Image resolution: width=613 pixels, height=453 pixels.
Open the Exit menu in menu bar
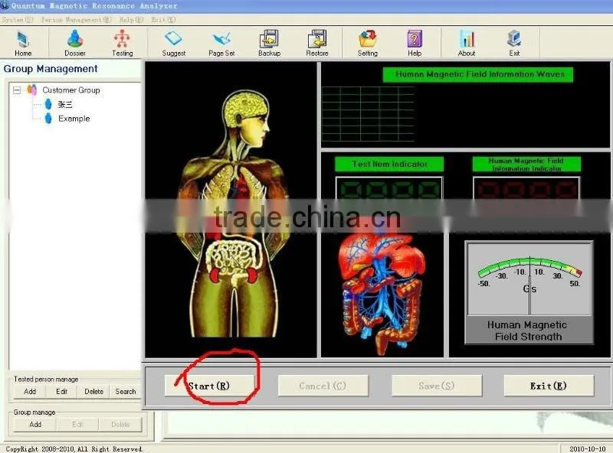click(x=163, y=19)
